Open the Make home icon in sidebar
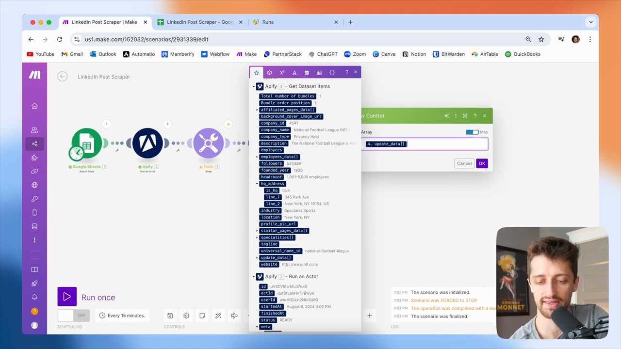The image size is (621, 349). [x=34, y=106]
